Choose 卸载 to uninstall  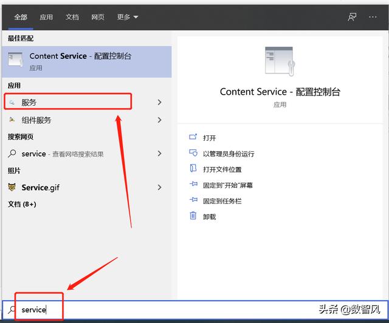coord(209,217)
